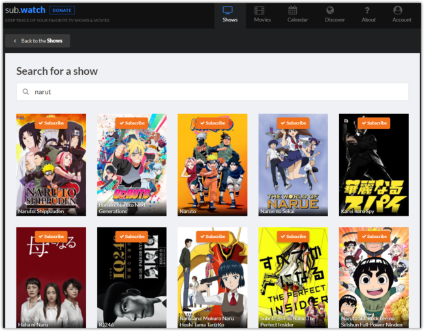The image size is (424, 331).
Task: Open the Calendar icon in navigation
Action: 293,10
